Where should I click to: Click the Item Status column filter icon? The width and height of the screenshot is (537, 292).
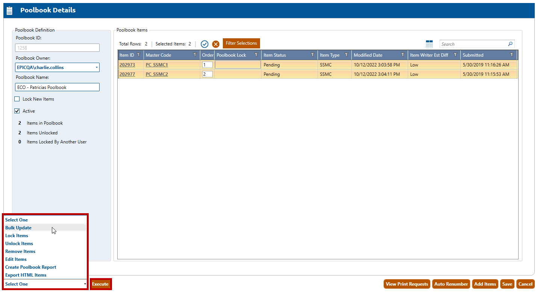(x=312, y=55)
